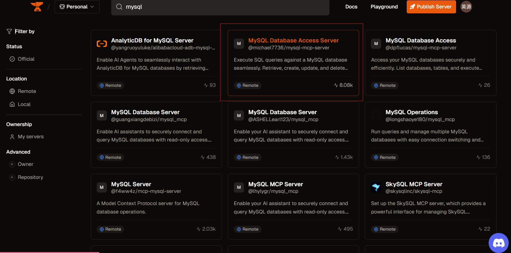Click Remote badge on AnalyticDB card
This screenshot has height=253, width=511.
tap(110, 85)
